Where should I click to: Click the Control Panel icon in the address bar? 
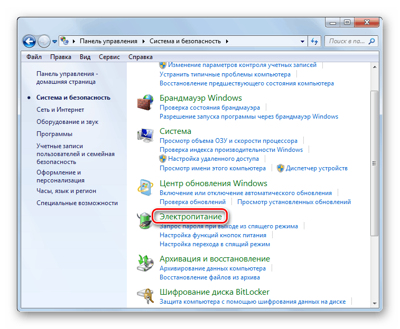pos(65,41)
